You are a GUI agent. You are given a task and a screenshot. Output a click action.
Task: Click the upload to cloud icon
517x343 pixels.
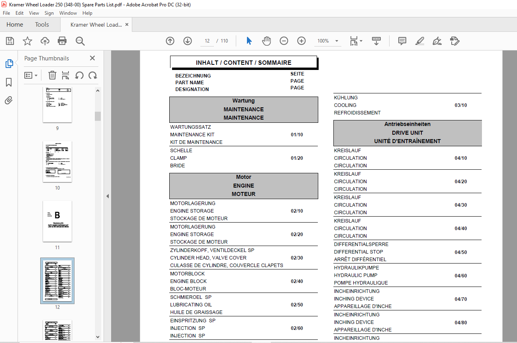45,41
